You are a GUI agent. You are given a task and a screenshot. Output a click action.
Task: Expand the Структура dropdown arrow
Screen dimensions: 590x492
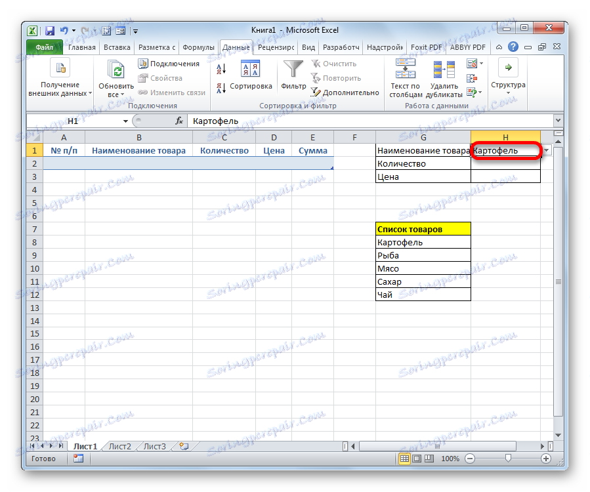pyautogui.click(x=508, y=93)
